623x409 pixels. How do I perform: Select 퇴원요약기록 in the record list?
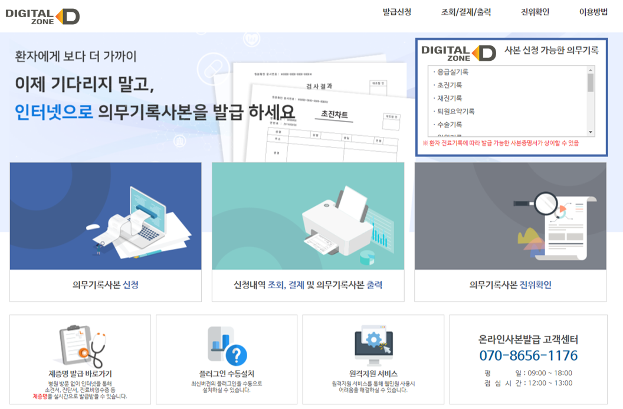click(456, 111)
